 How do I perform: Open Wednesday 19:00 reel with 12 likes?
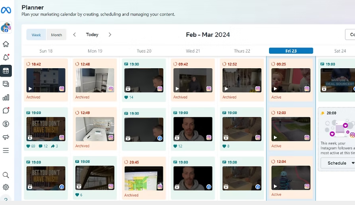click(x=193, y=129)
